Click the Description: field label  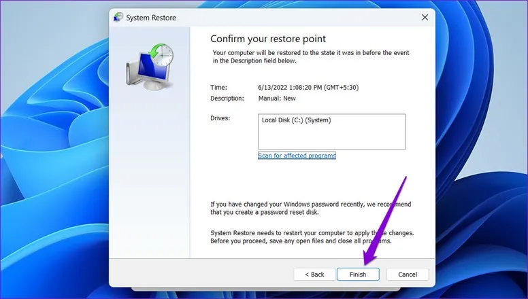point(227,99)
